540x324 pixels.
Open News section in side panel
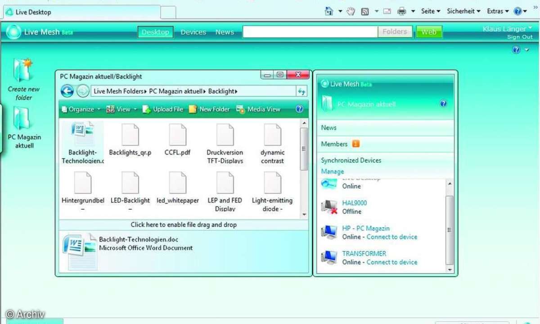tap(385, 128)
